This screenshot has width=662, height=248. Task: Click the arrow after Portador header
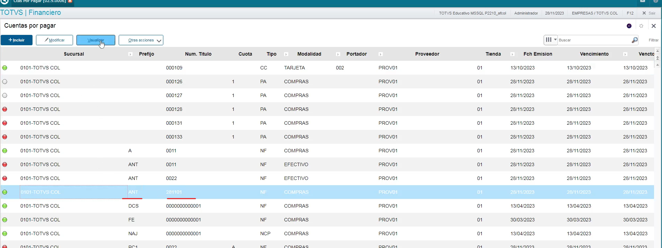380,54
